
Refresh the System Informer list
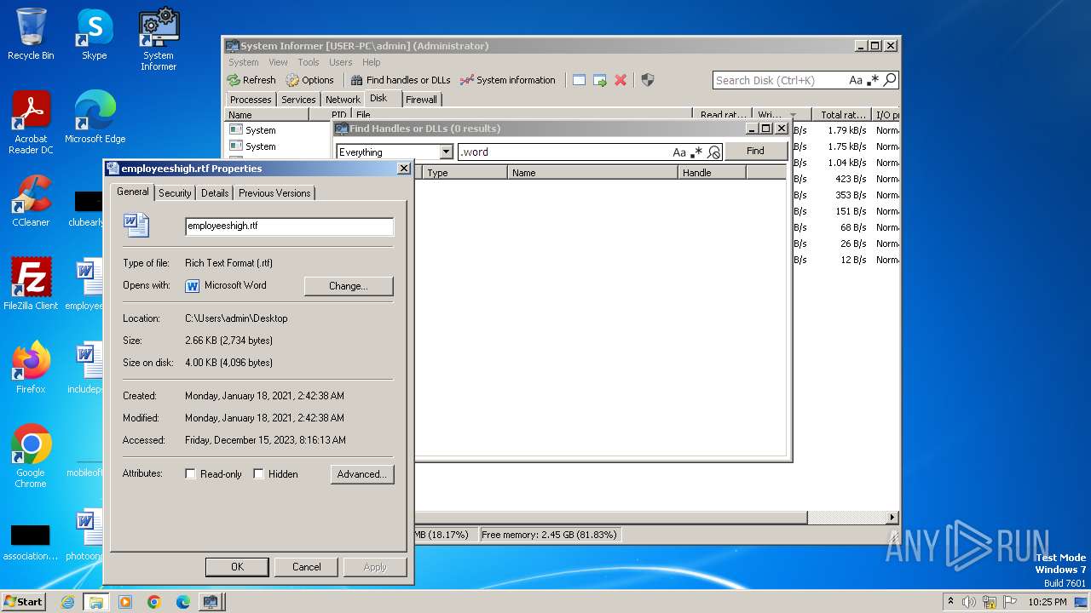pos(251,80)
